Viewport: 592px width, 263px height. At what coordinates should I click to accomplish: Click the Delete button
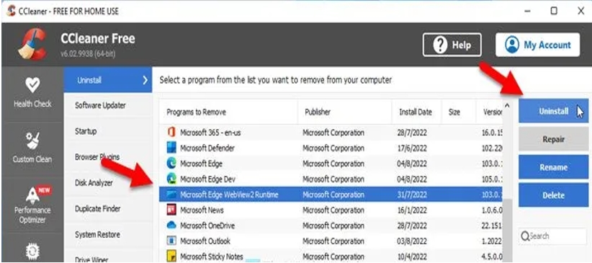pyautogui.click(x=554, y=195)
